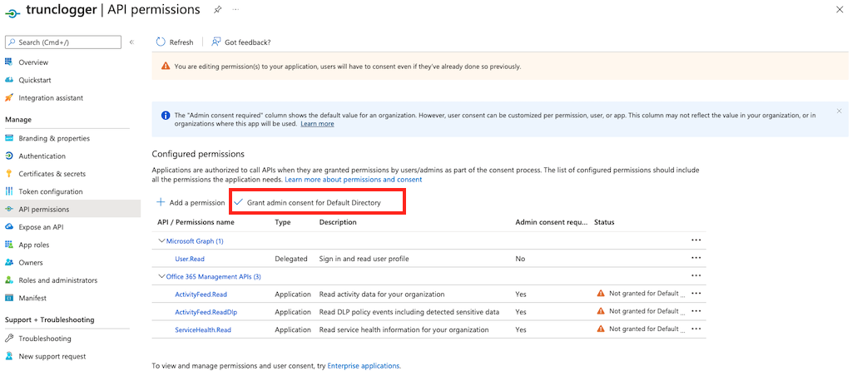Screen dimensions: 852x391
Task: Click the Authentication icon in the sidebar
Action: pyautogui.click(x=8, y=156)
